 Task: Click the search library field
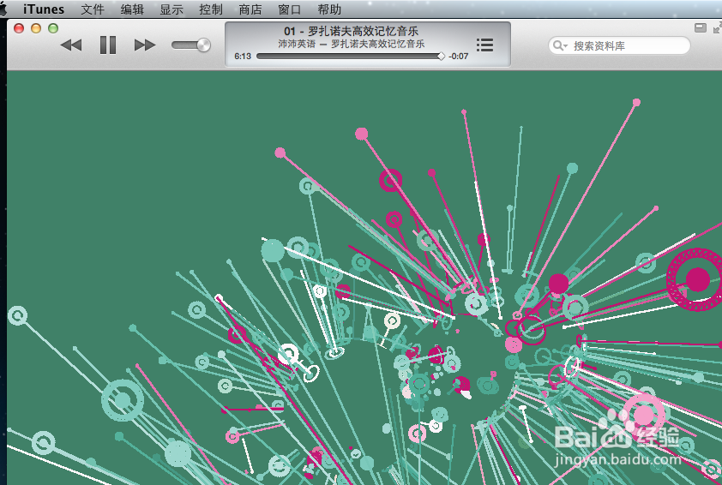pyautogui.click(x=619, y=45)
